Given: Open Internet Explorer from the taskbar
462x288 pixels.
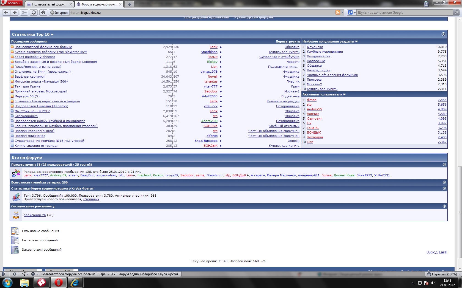Looking at the screenshot, I should click(x=75, y=282).
